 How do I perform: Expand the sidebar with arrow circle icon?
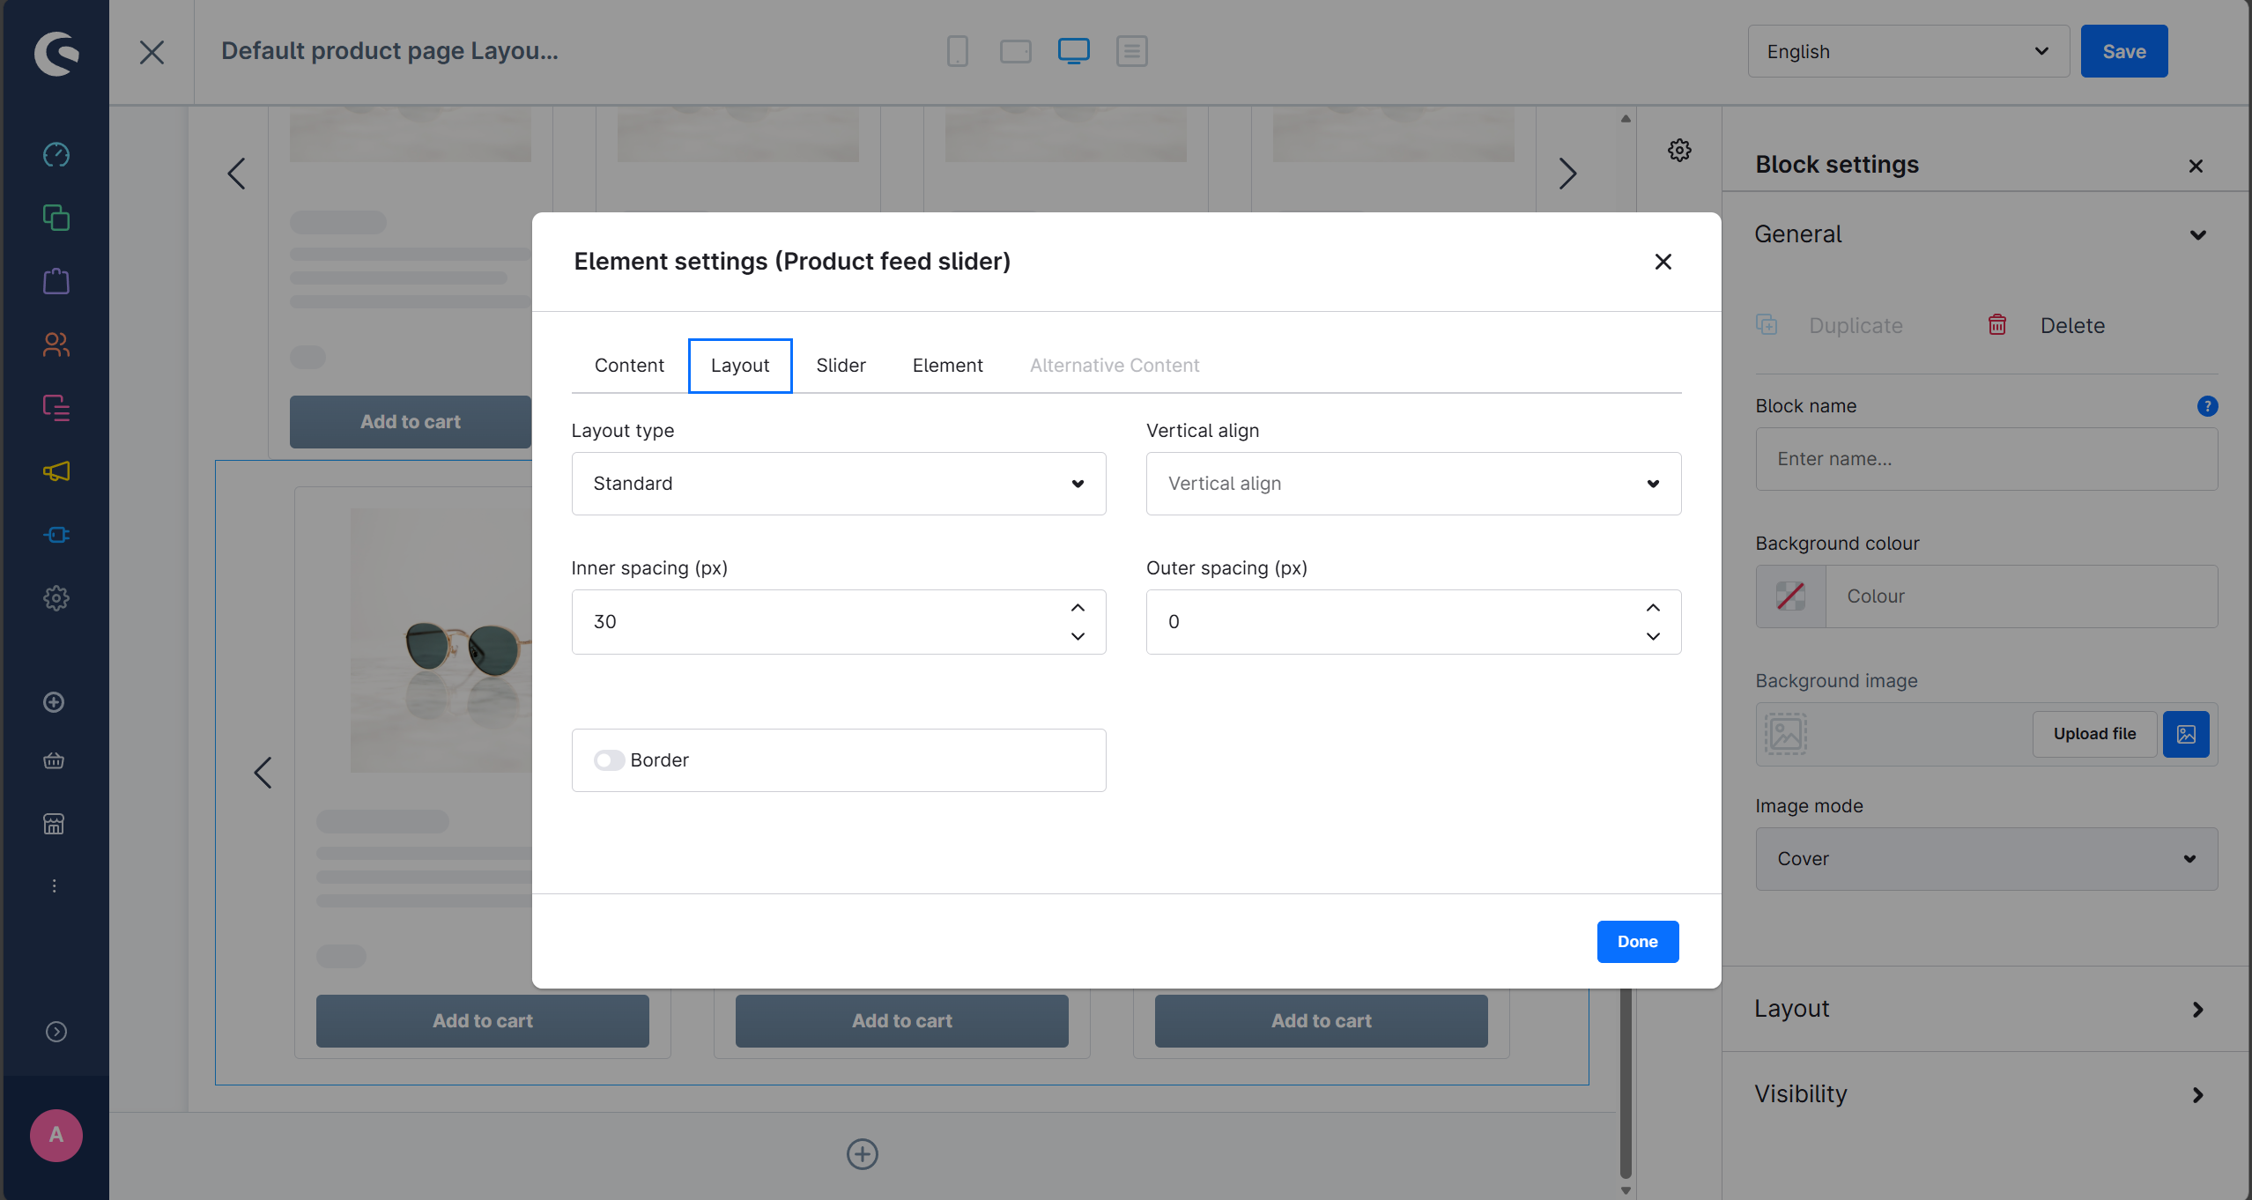tap(56, 1032)
